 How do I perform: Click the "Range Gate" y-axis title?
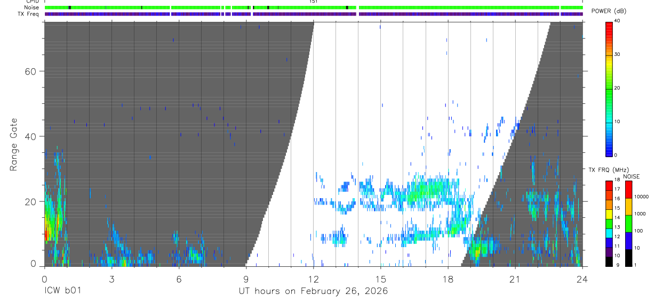(15, 144)
